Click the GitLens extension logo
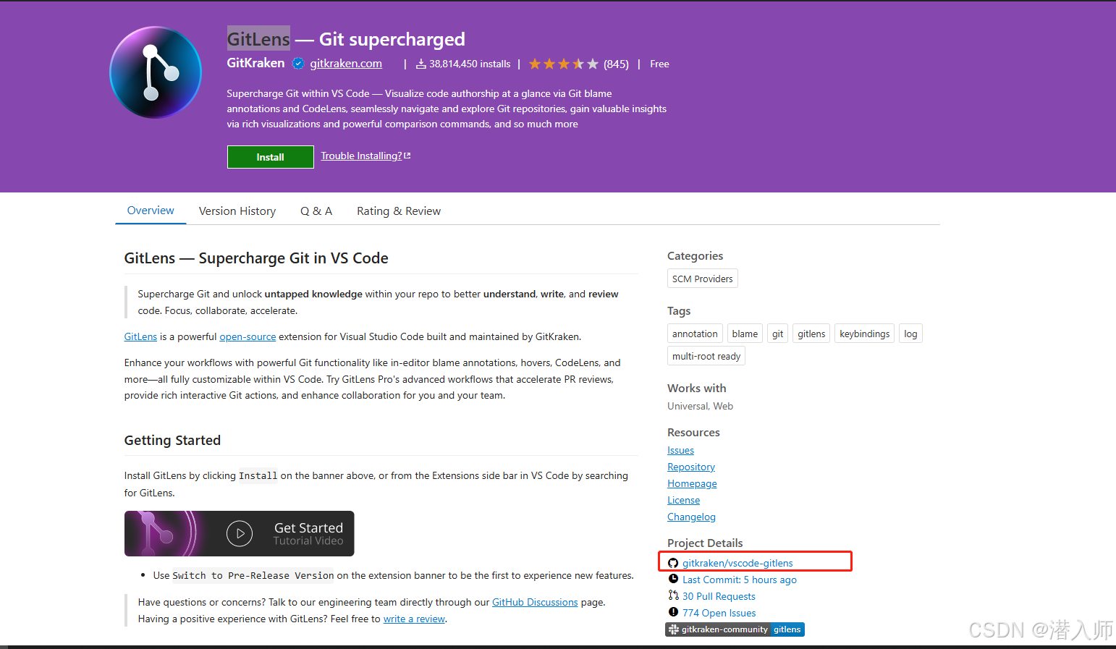This screenshot has width=1116, height=649. pyautogui.click(x=156, y=72)
